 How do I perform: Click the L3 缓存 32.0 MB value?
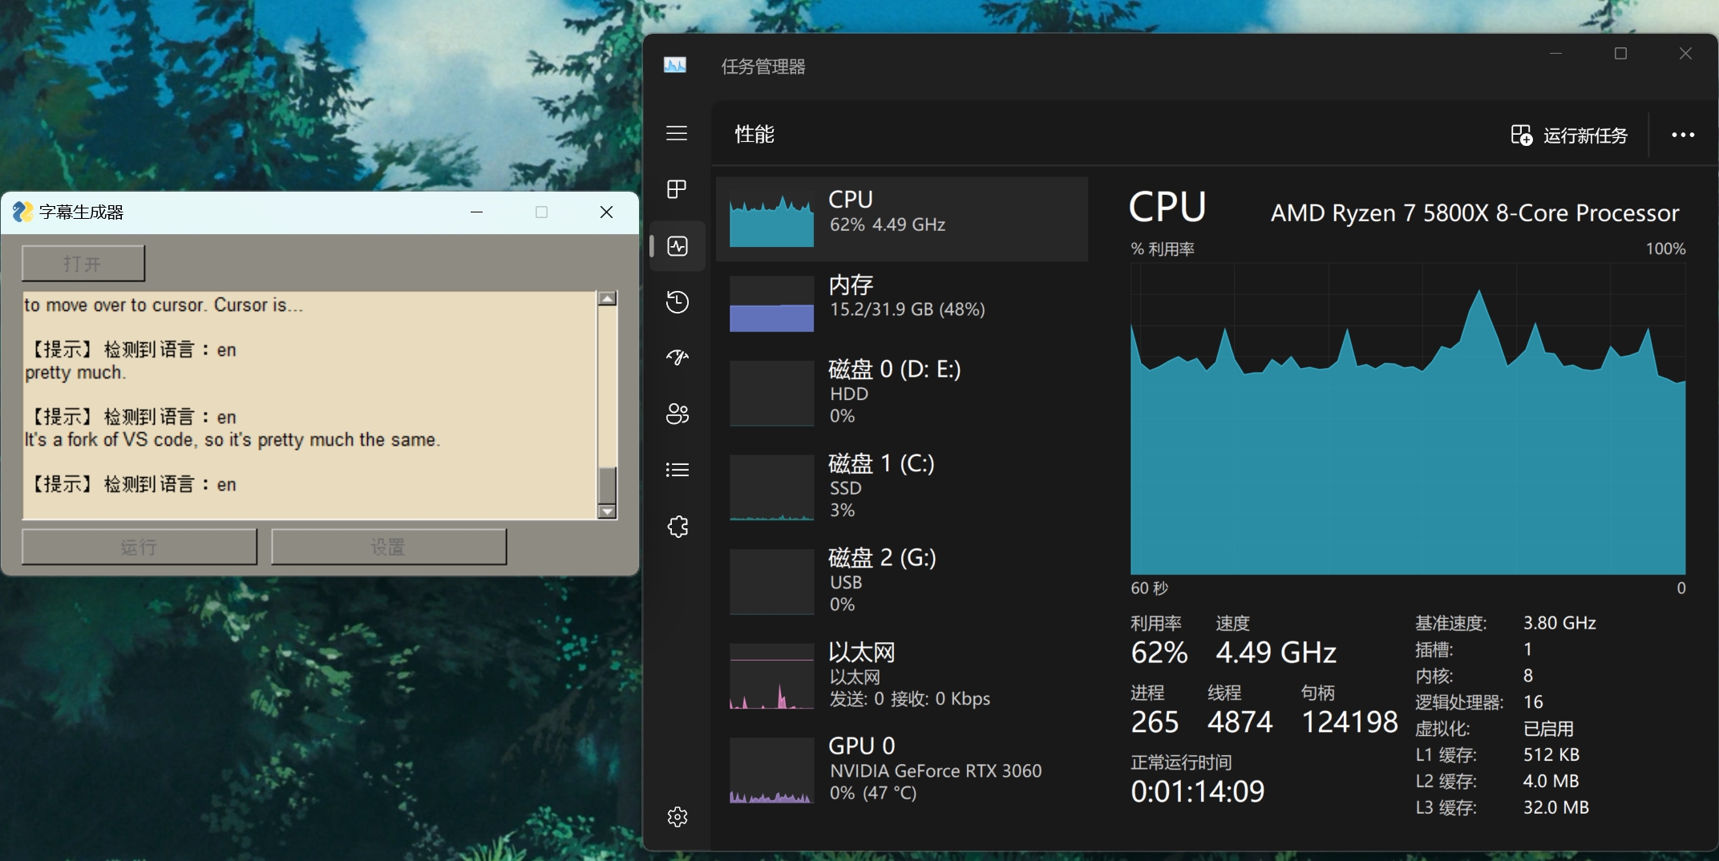[1556, 807]
